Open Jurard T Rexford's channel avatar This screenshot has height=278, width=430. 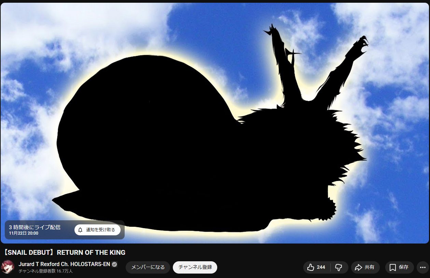[x=8, y=267]
